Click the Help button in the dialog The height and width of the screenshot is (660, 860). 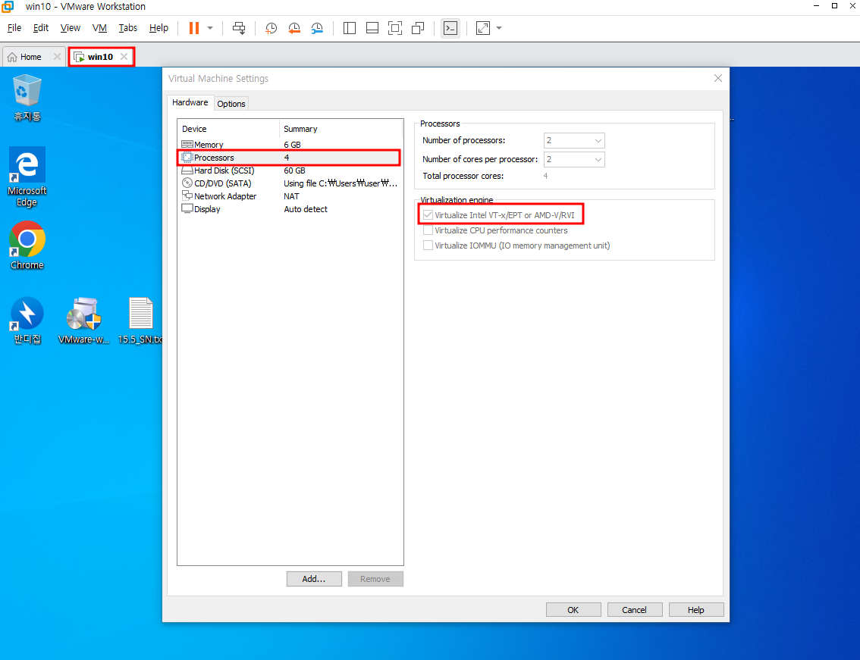[x=696, y=609]
